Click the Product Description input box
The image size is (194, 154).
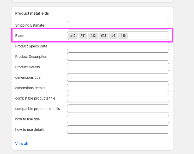coord(118,57)
